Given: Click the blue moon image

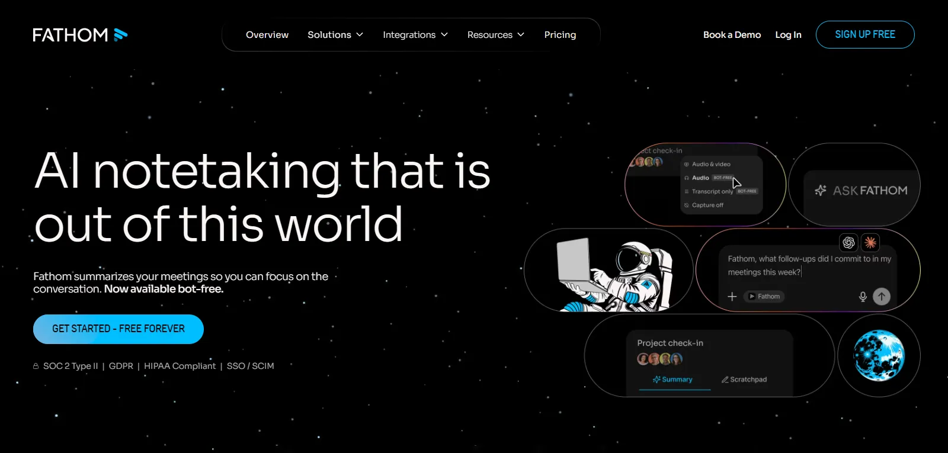Looking at the screenshot, I should pos(879,355).
